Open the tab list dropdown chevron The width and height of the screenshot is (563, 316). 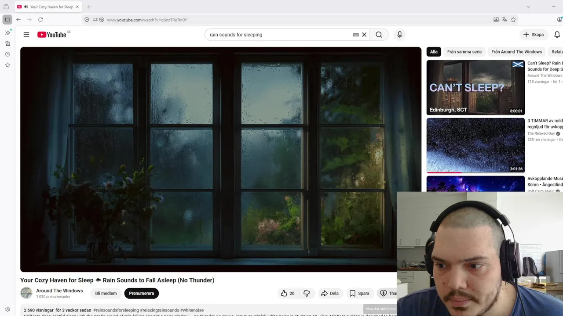pyautogui.click(x=528, y=7)
